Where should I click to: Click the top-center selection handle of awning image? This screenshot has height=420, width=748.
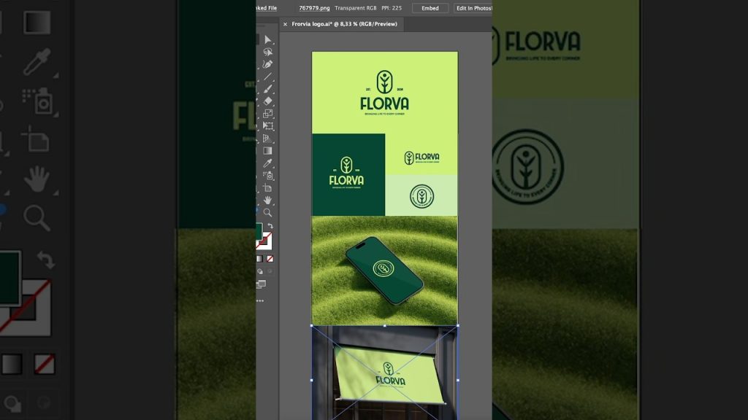pos(384,326)
